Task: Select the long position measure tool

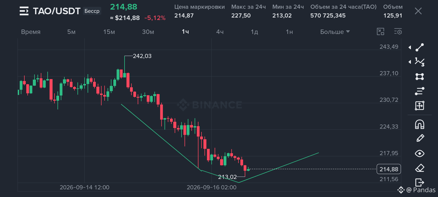Action: 420,105
